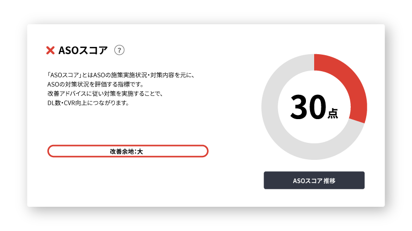
Task: Click the line starting 改善アドバイスに従い
Action: [x=105, y=94]
